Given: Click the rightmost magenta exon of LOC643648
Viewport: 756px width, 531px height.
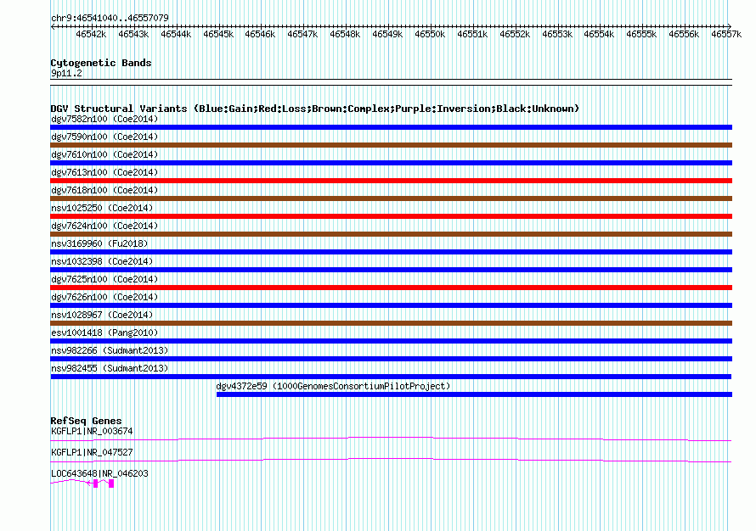Looking at the screenshot, I should pos(111,483).
